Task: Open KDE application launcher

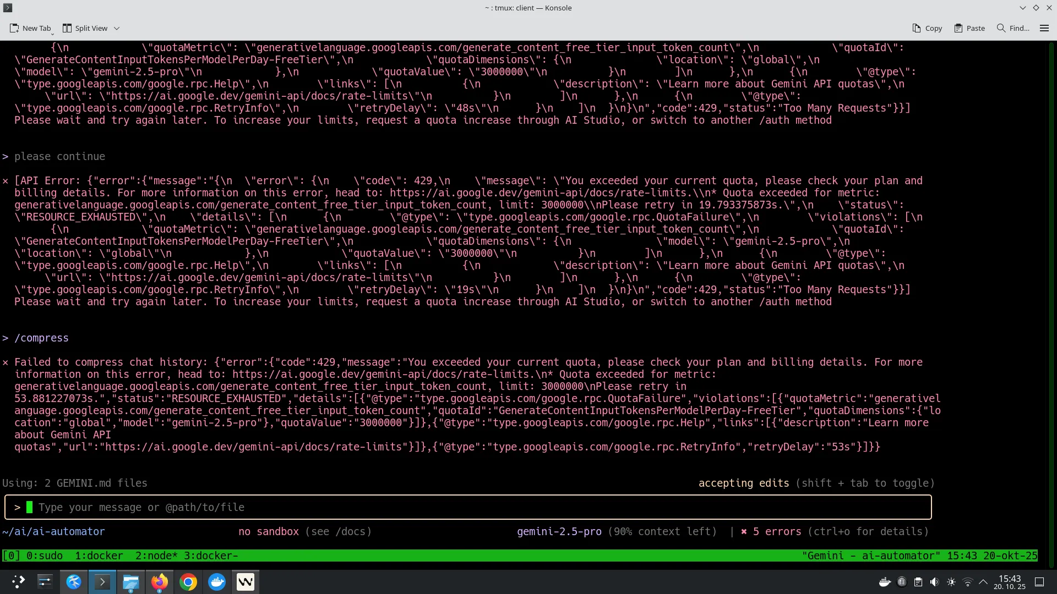Action: coord(18,582)
